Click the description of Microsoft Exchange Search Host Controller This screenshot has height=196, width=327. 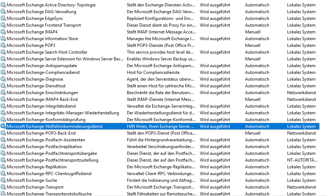pyautogui.click(x=160, y=52)
